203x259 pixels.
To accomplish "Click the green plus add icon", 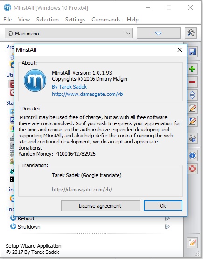I will [x=192, y=69].
